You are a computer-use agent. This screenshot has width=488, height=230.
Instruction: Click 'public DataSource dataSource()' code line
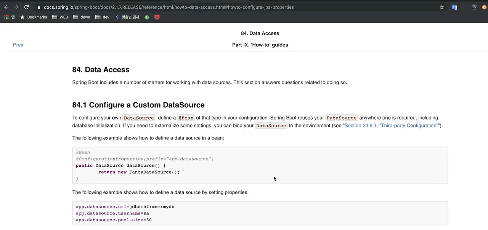point(121,166)
